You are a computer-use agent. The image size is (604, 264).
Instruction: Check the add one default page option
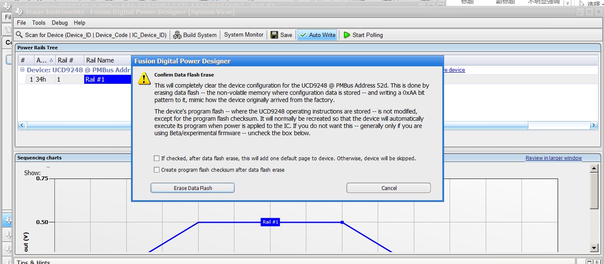coord(157,158)
